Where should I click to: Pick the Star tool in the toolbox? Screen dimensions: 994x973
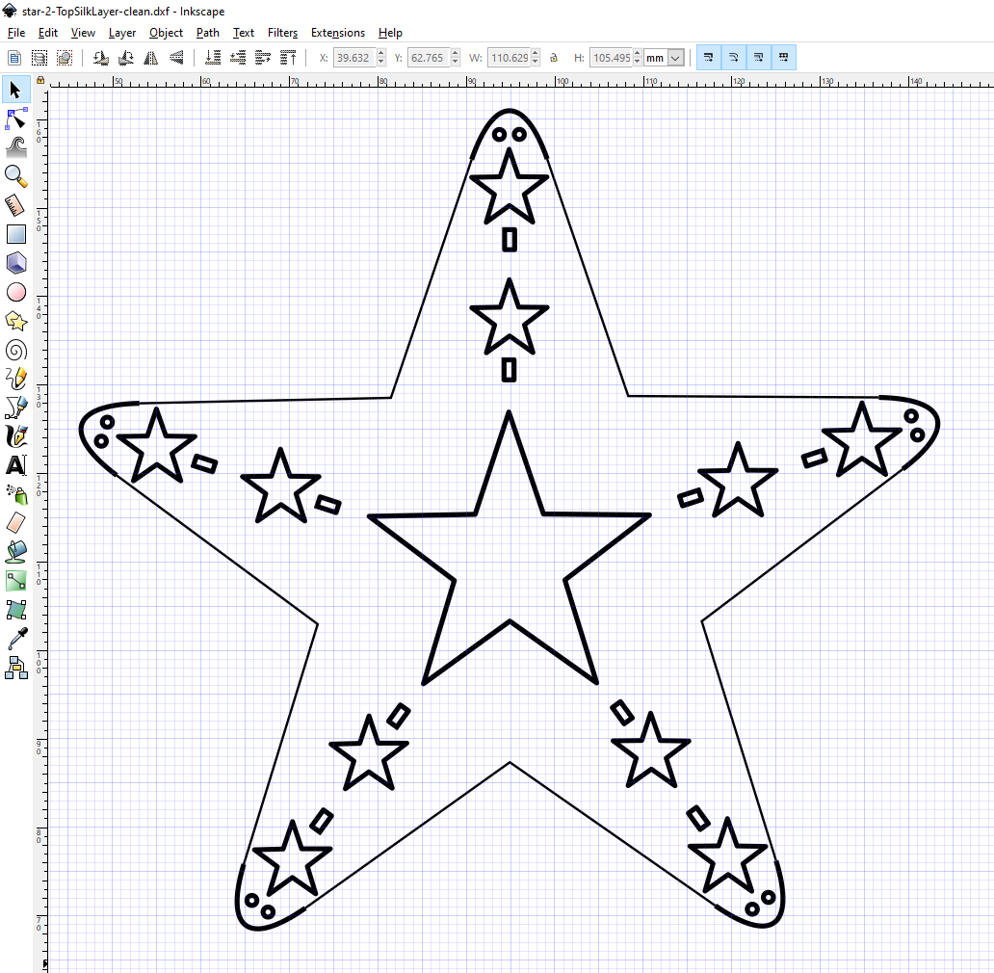pos(15,320)
